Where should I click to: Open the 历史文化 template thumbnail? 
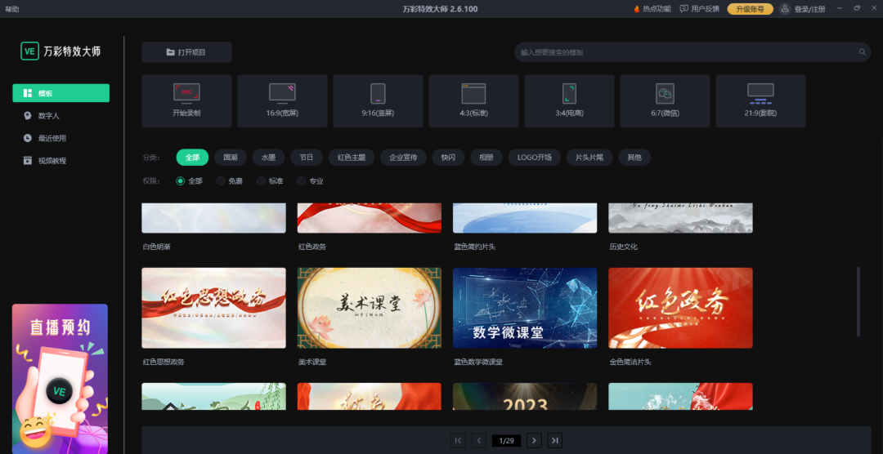click(680, 218)
